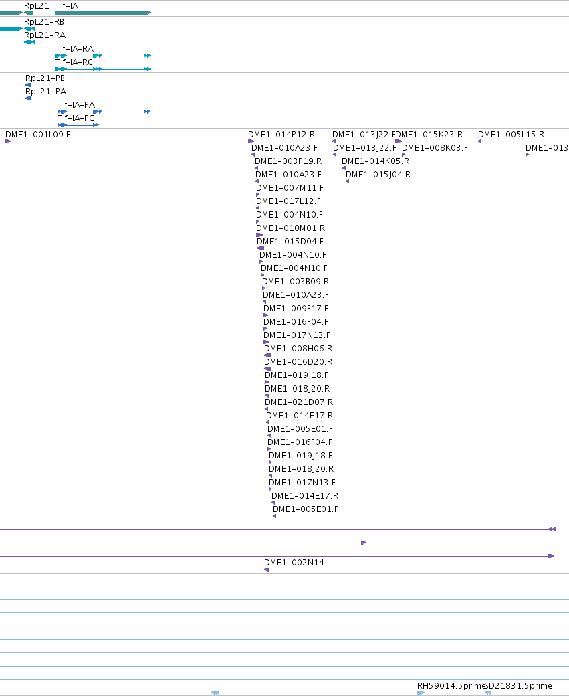Screen dimensions: 569x696
Task: Open the RpL21-RB transcript
Action: point(44,22)
